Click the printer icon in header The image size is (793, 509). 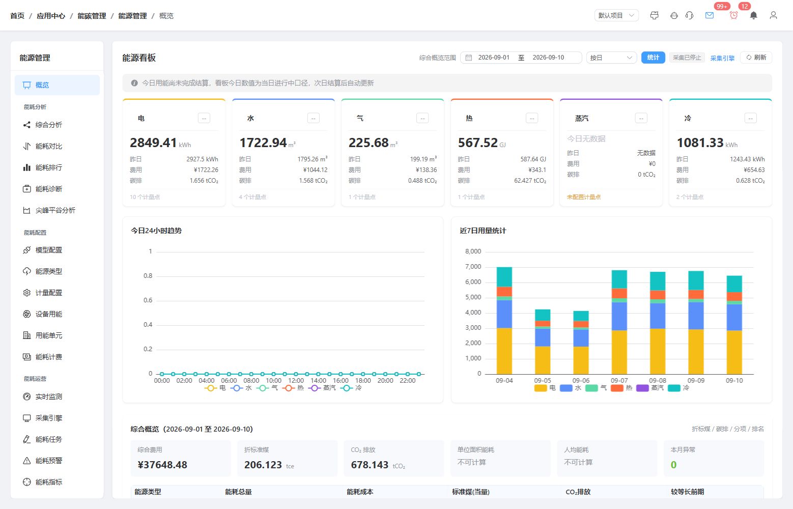tap(655, 15)
